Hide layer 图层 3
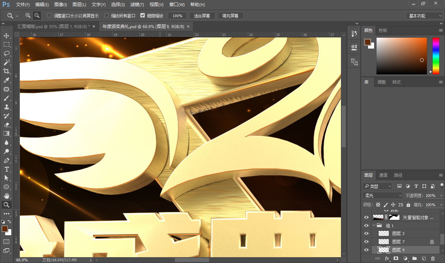Viewport: 445px width, 263px height. pyautogui.click(x=367, y=234)
